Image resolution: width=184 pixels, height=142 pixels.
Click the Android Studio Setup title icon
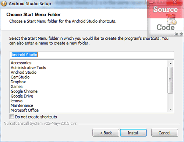4,4
